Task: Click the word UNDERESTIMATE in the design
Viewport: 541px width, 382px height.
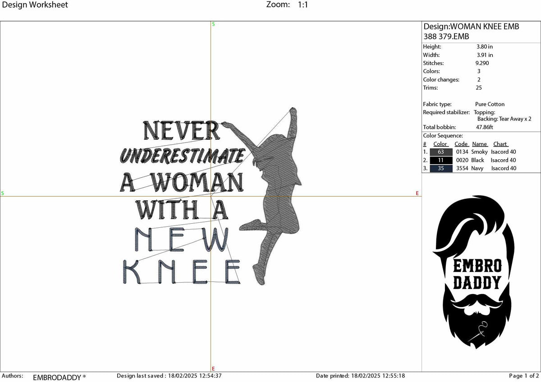Action: [x=182, y=156]
